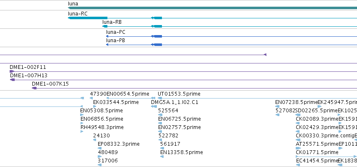357x167 pixels.
Task: Select the EN06725.5prime label
Action: [180, 119]
